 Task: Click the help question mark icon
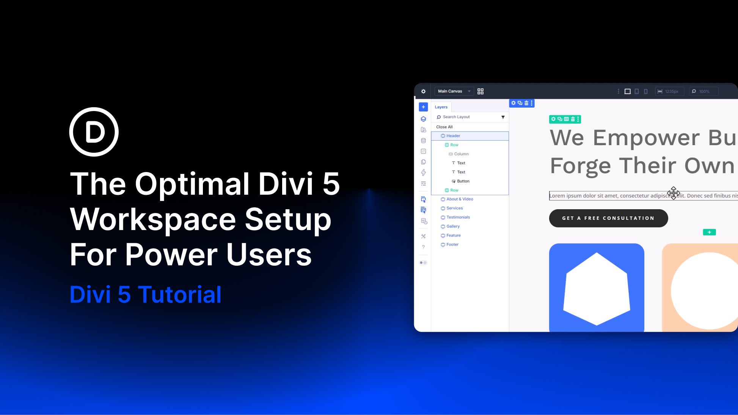click(x=423, y=246)
